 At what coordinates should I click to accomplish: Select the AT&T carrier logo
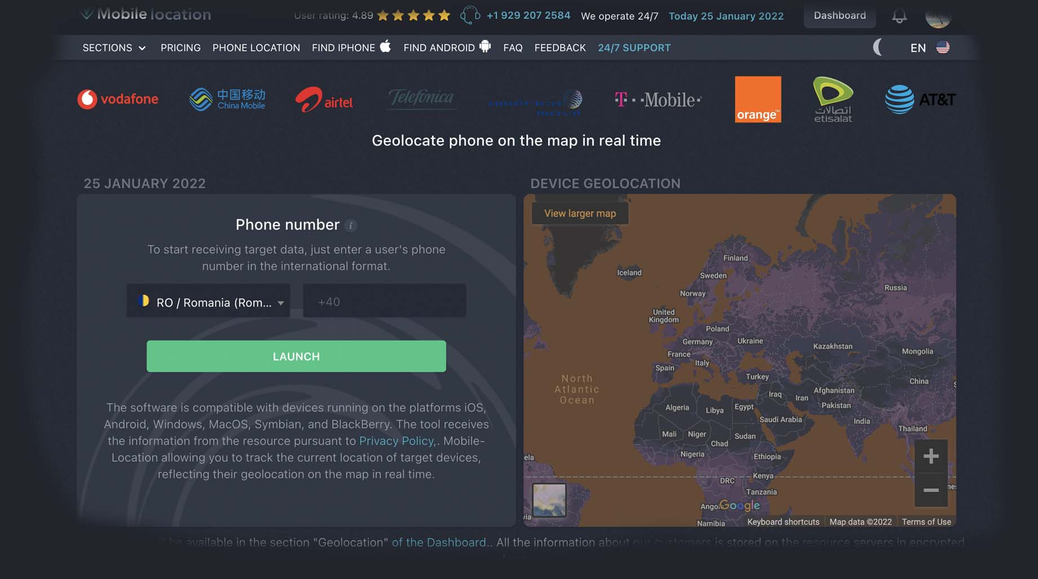(x=920, y=99)
